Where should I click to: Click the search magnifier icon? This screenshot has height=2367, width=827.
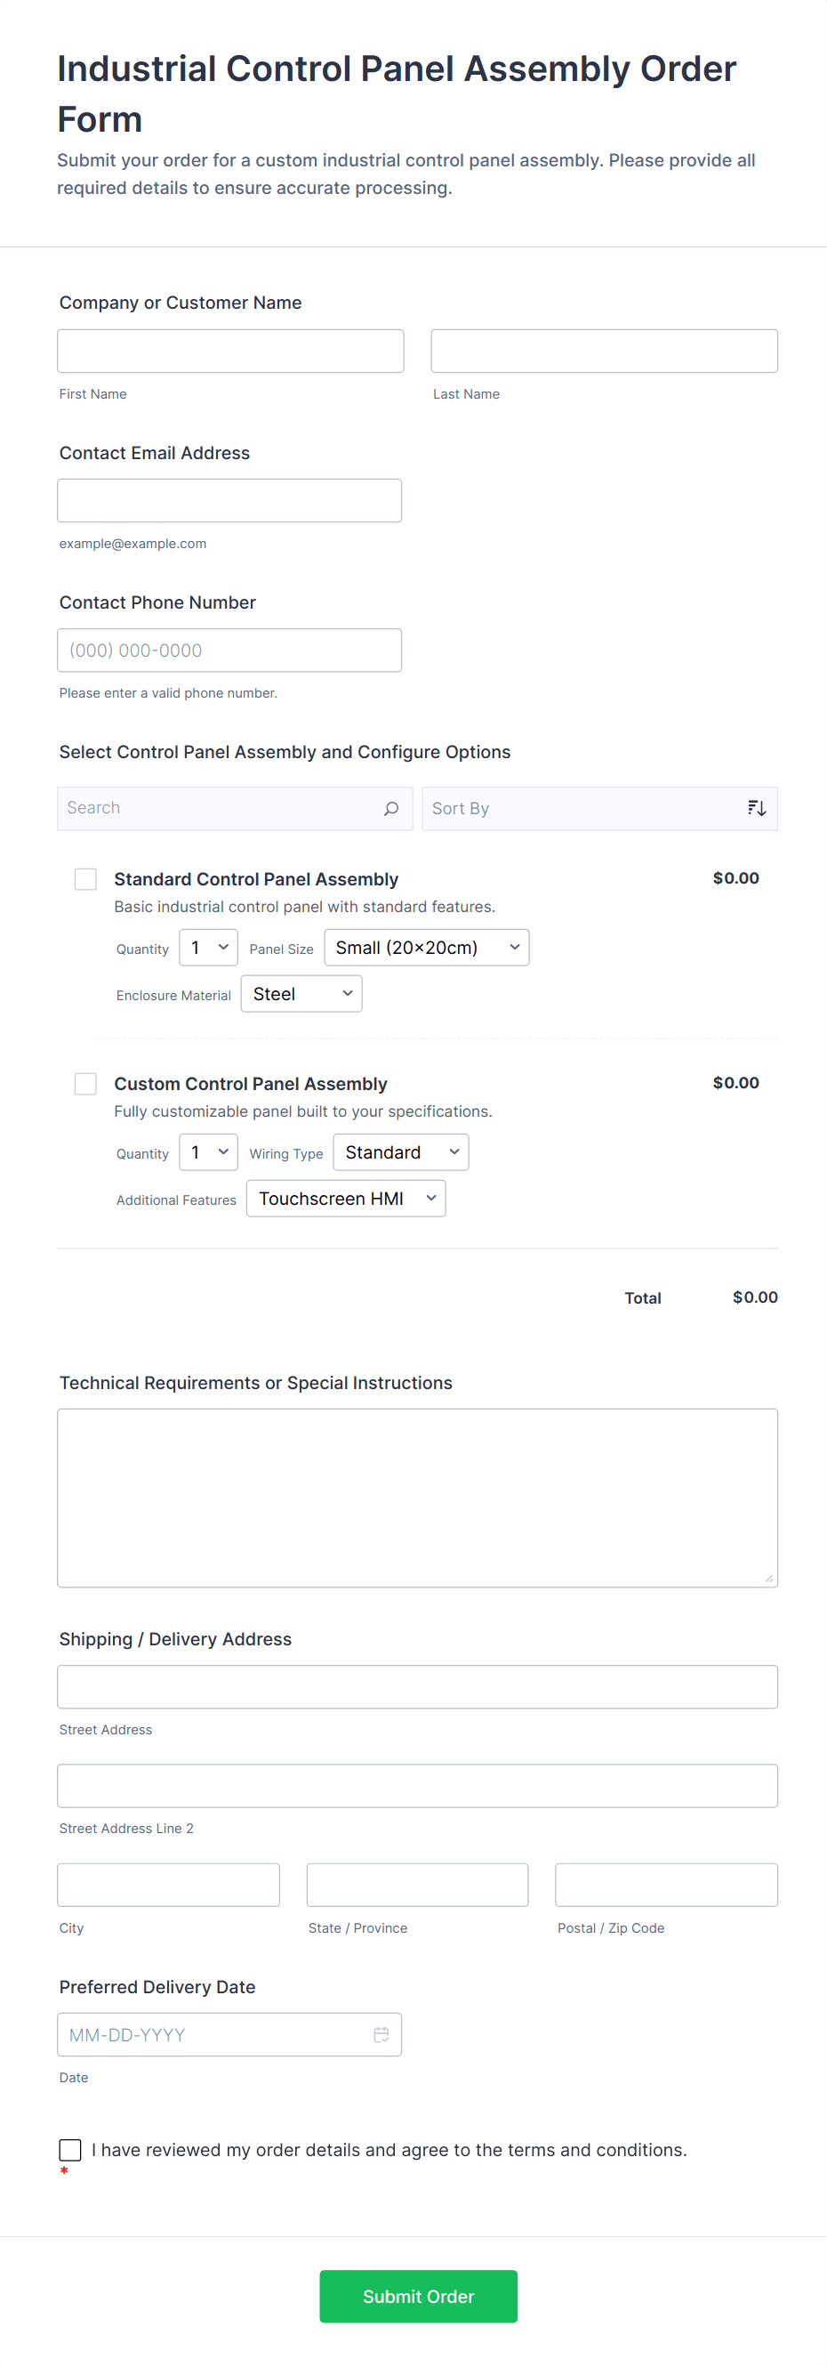pos(391,808)
